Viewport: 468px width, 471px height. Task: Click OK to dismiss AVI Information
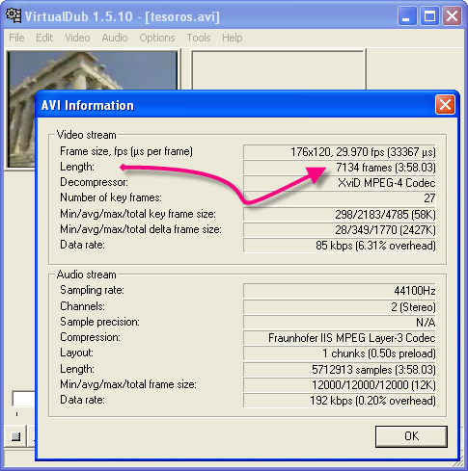(x=411, y=436)
